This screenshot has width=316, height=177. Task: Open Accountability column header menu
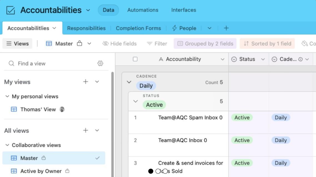[222, 59]
